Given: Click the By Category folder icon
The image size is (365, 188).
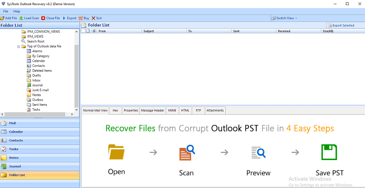Looking at the screenshot, I should [x=29, y=56].
